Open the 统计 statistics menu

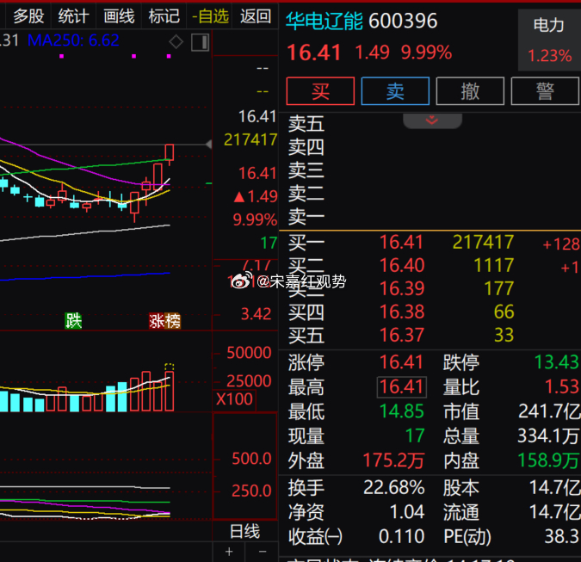pyautogui.click(x=73, y=16)
